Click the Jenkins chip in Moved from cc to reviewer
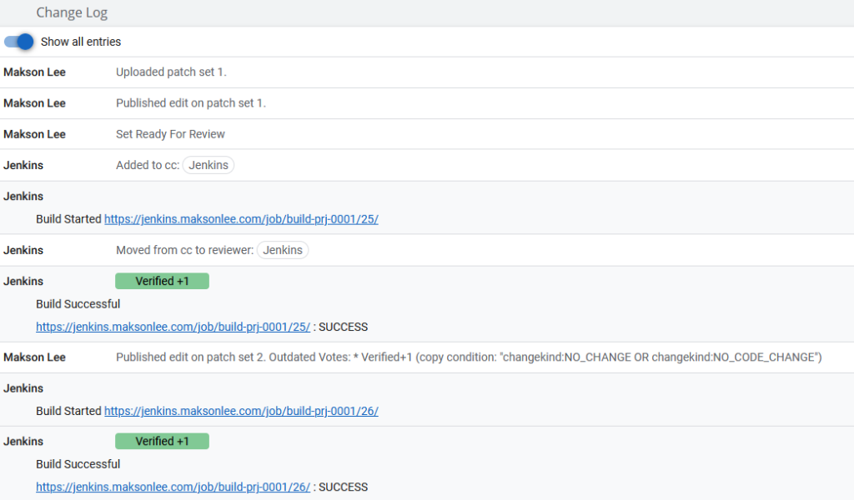Image resolution: width=854 pixels, height=500 pixels. [283, 250]
